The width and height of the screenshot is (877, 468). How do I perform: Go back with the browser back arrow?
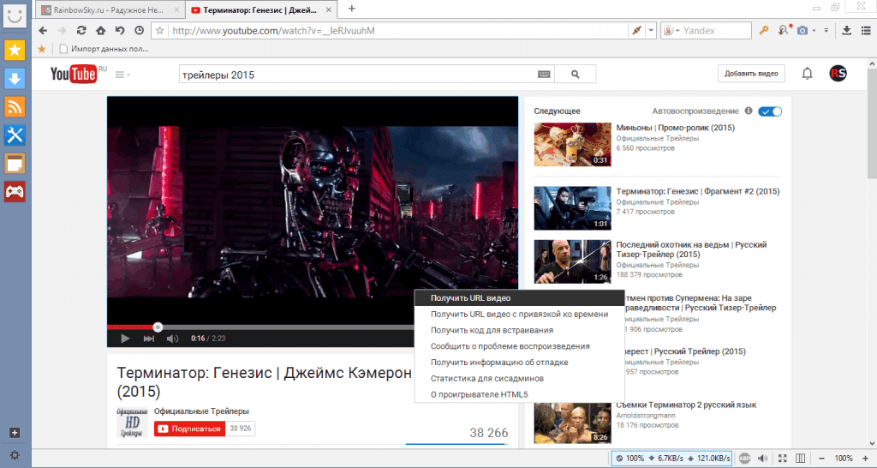point(43,31)
